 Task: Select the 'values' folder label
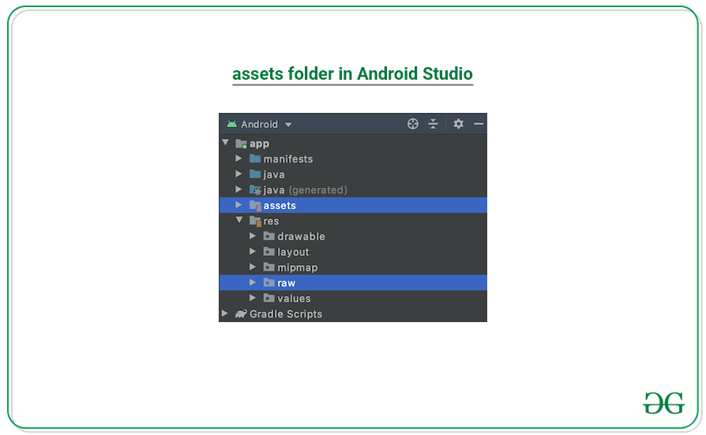[x=294, y=298]
